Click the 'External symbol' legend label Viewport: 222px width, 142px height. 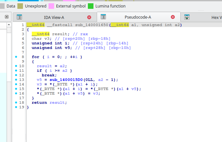(71, 6)
